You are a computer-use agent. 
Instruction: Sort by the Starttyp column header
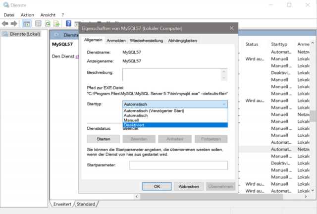[279, 44]
